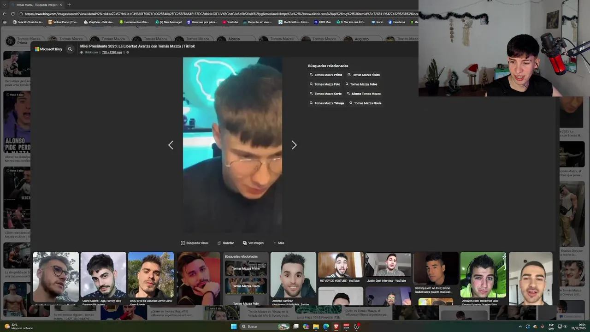Click the ESP LAA language indicator
Image resolution: width=590 pixels, height=332 pixels.
click(x=551, y=326)
